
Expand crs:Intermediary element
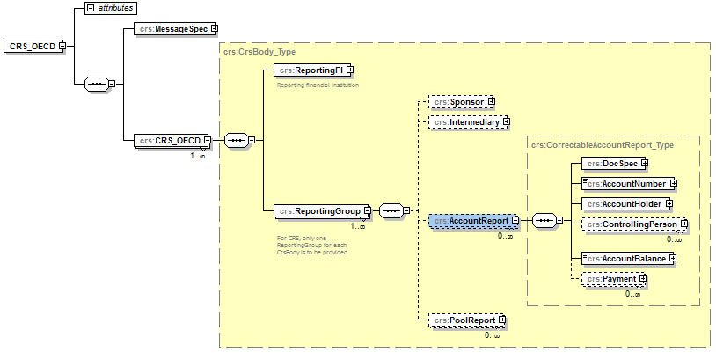pyautogui.click(x=507, y=122)
